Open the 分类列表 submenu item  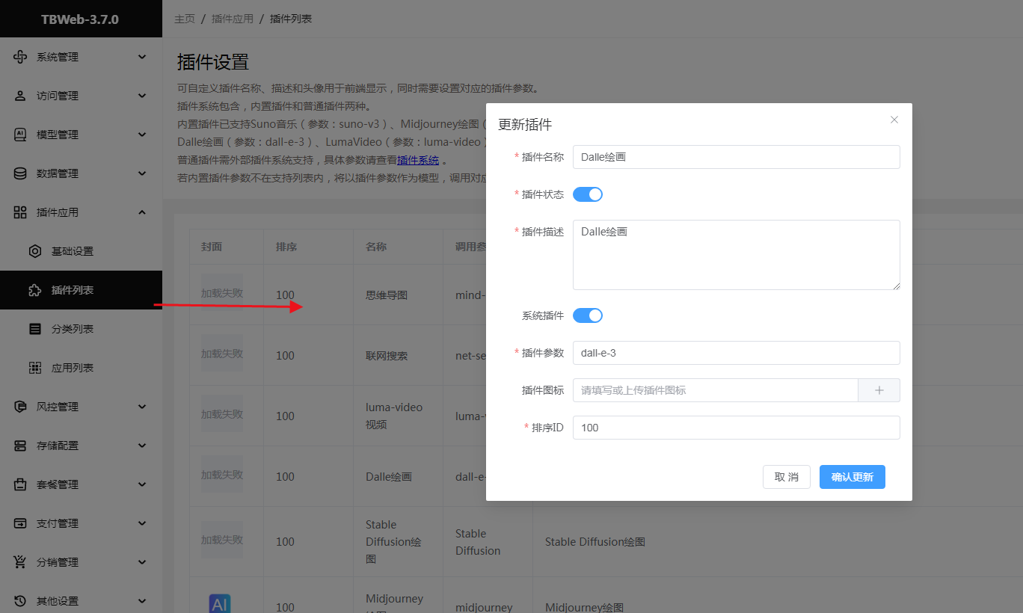[73, 329]
